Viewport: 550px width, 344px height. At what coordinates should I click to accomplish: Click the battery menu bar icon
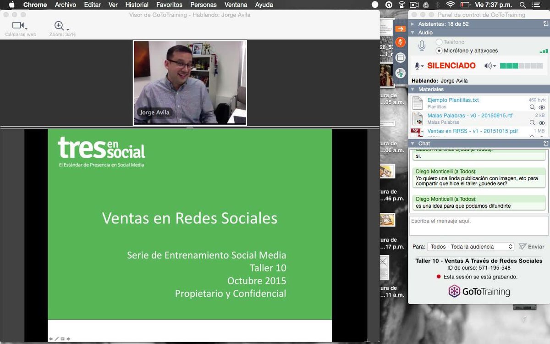(x=465, y=5)
